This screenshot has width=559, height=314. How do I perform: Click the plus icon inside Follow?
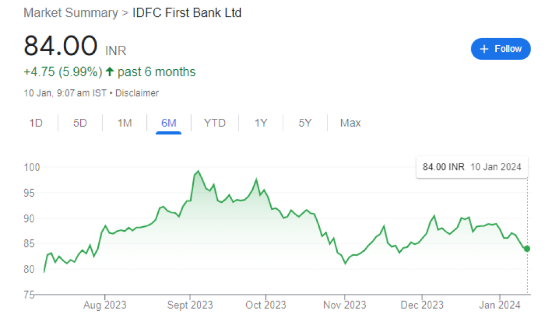click(x=484, y=49)
